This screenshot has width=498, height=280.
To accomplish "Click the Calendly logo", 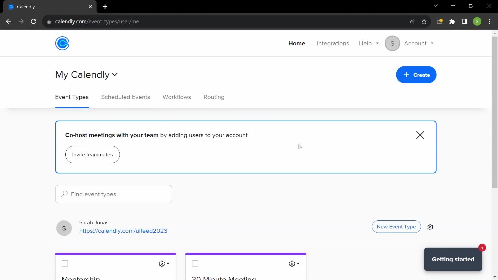I will (x=62, y=43).
